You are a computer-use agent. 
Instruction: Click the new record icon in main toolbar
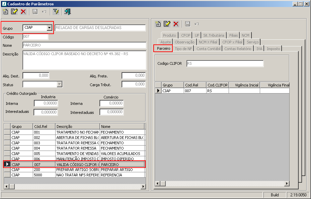(5, 12)
